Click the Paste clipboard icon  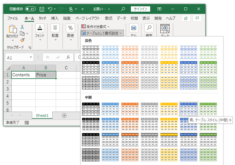pos(13,29)
